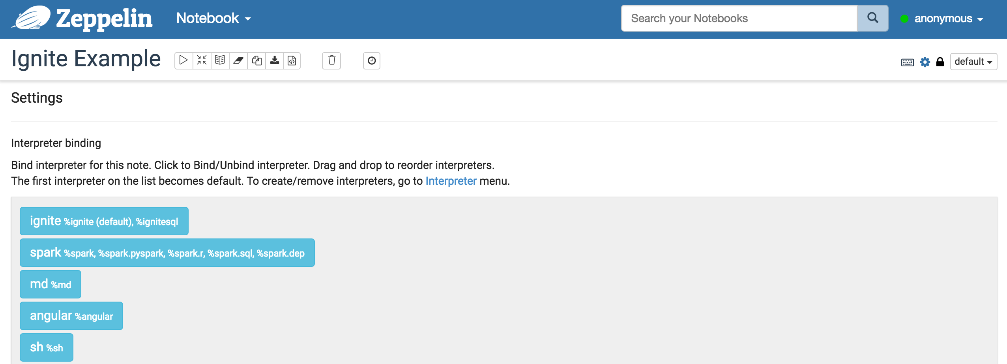Open the Notebook dropdown menu

(213, 18)
